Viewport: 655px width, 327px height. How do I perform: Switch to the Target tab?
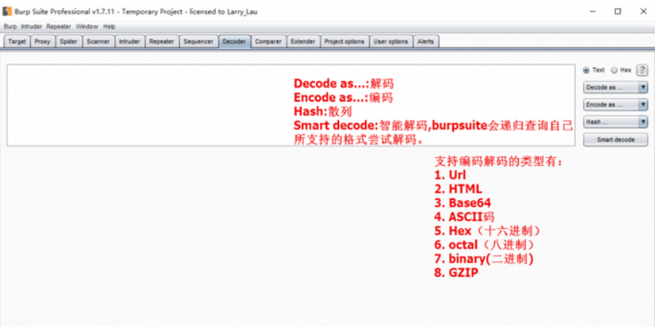(x=17, y=41)
